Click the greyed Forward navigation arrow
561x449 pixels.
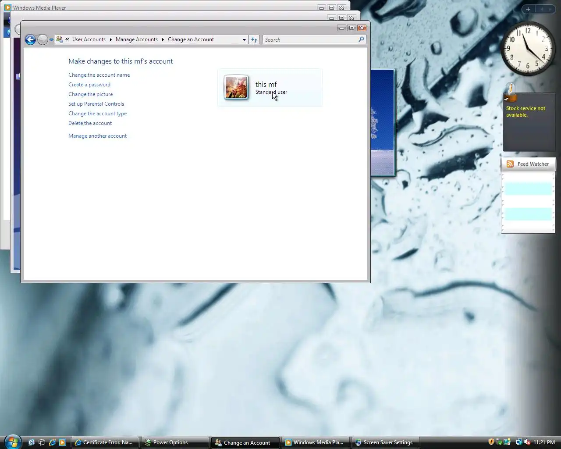43,40
